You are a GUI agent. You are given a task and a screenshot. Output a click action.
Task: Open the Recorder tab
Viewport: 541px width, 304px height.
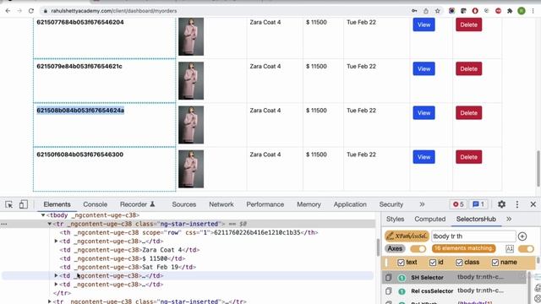click(x=137, y=204)
